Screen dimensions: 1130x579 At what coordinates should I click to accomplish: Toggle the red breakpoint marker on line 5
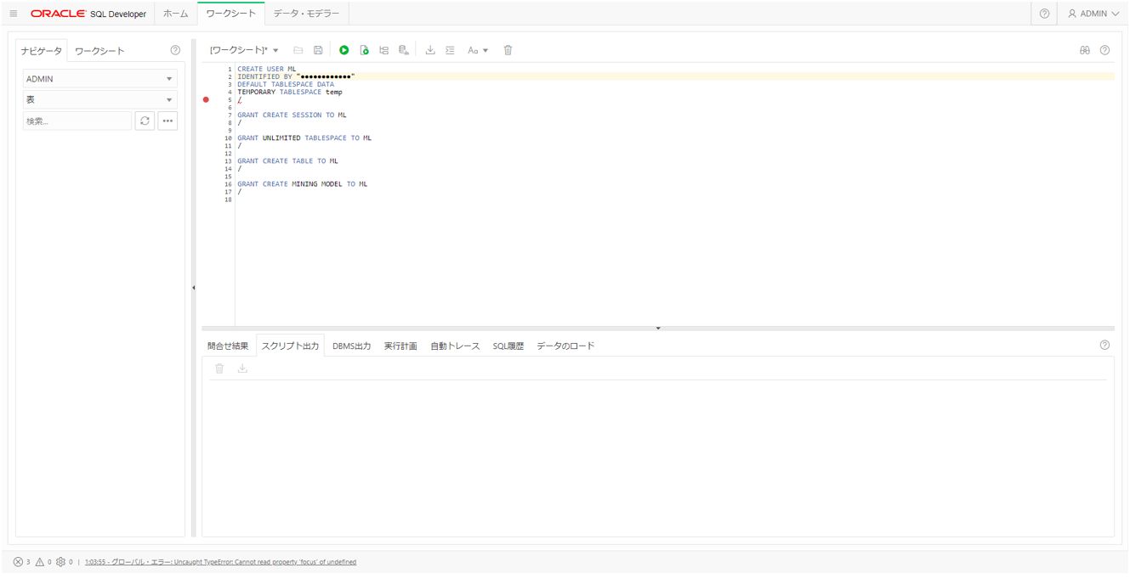tap(206, 99)
